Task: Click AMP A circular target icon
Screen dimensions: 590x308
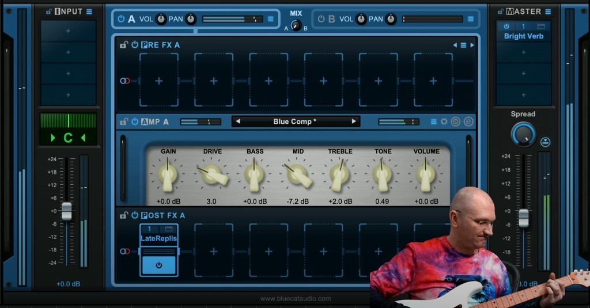Action: point(456,121)
